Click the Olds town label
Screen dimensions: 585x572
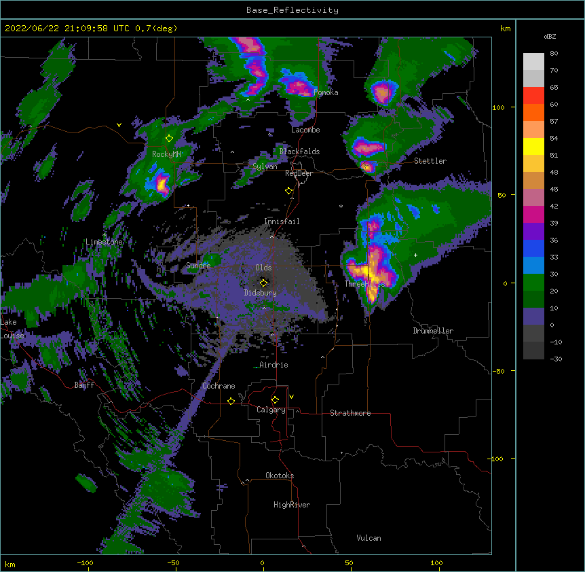(x=263, y=268)
